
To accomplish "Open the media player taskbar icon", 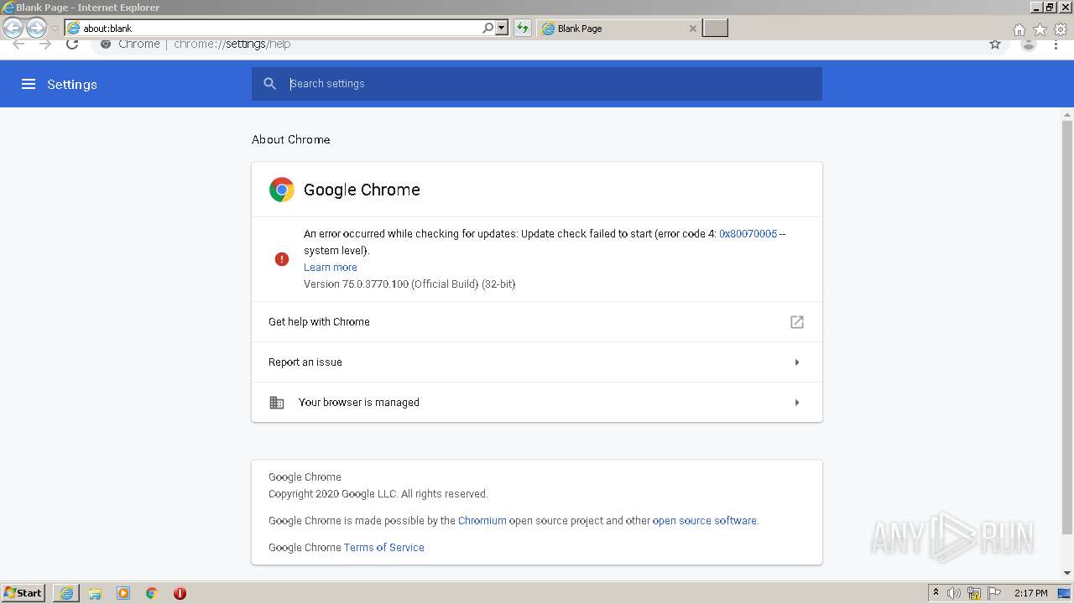I will (x=123, y=593).
